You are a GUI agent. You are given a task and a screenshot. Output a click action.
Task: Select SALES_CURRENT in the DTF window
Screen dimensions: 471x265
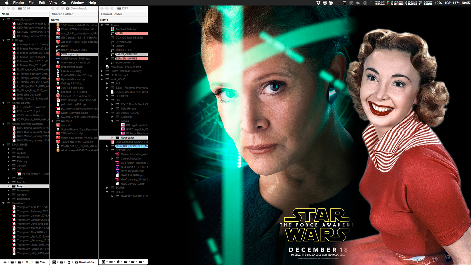[x=131, y=54]
